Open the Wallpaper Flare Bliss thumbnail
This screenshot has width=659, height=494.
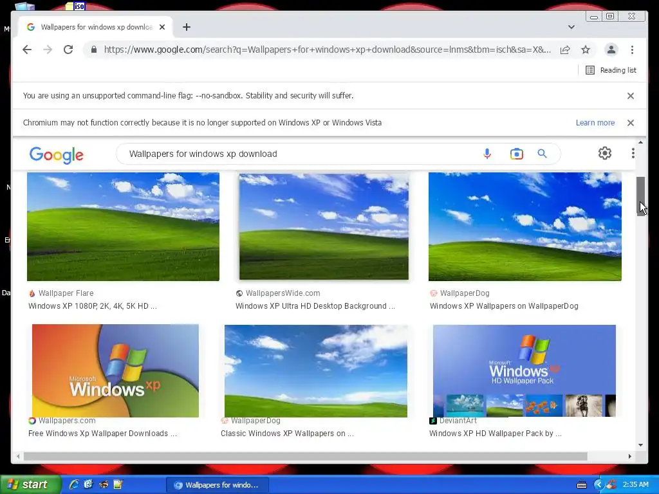123,226
